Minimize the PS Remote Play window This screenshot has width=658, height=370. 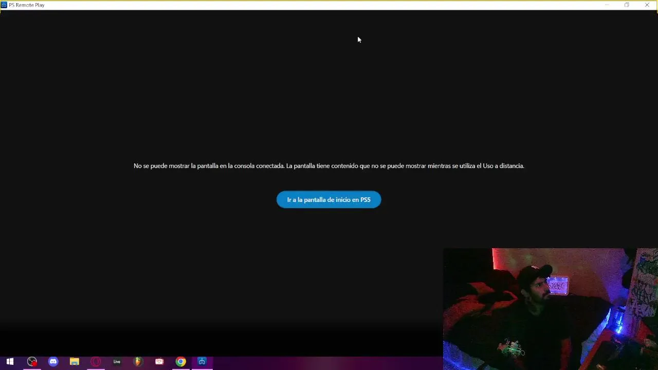pos(607,5)
